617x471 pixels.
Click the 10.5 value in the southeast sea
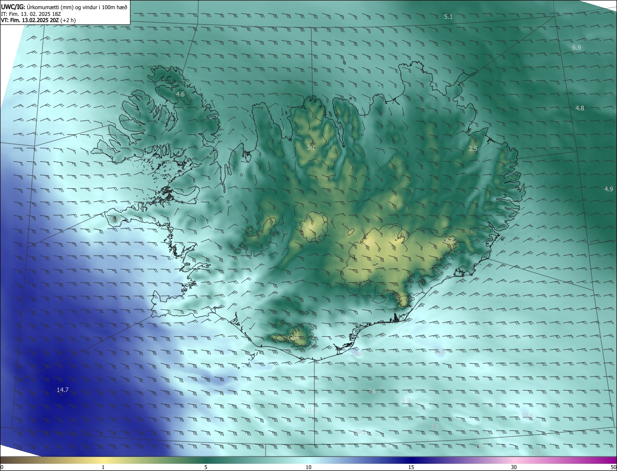[x=528, y=415]
